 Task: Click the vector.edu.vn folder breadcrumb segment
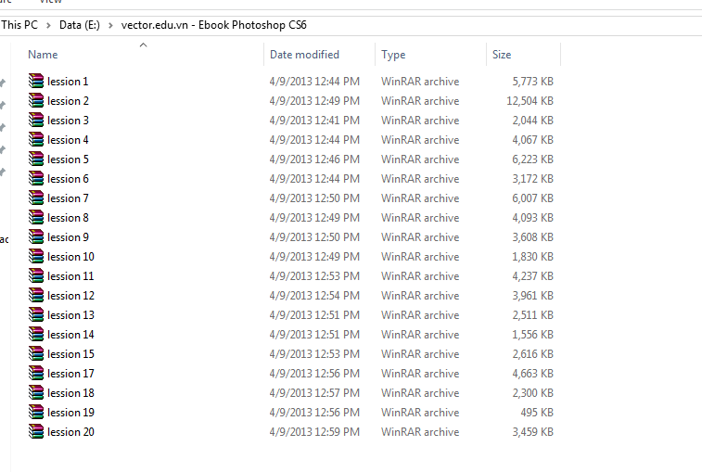[213, 25]
